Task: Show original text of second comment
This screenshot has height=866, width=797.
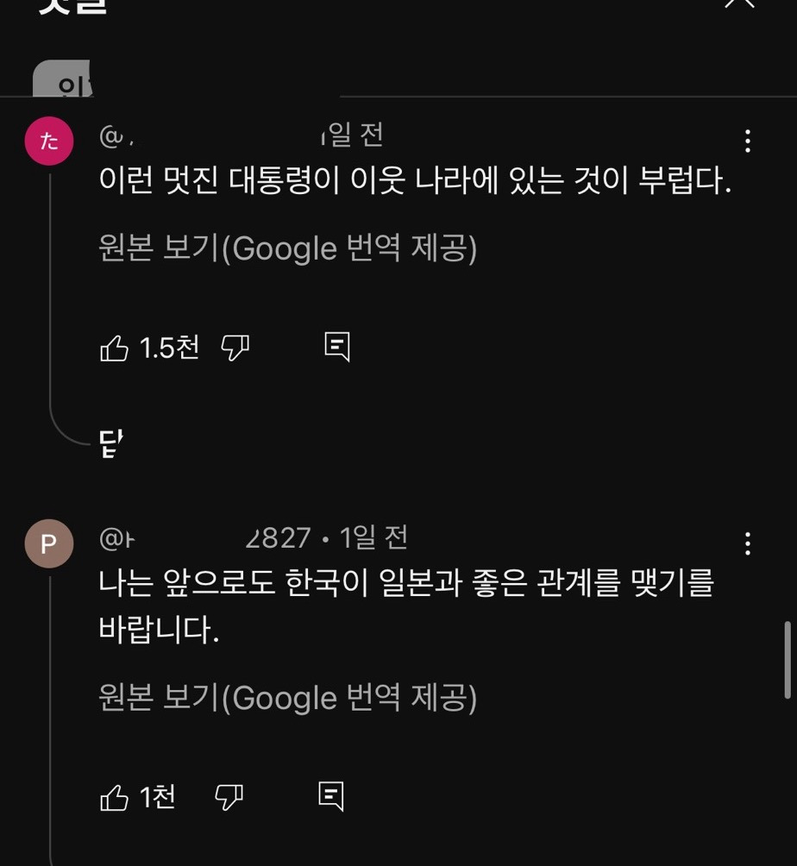Action: 287,697
